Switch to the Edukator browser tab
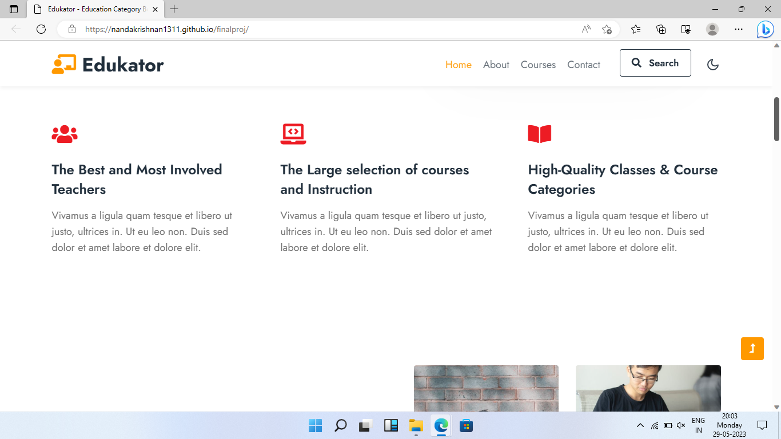The width and height of the screenshot is (781, 439). pos(91,9)
